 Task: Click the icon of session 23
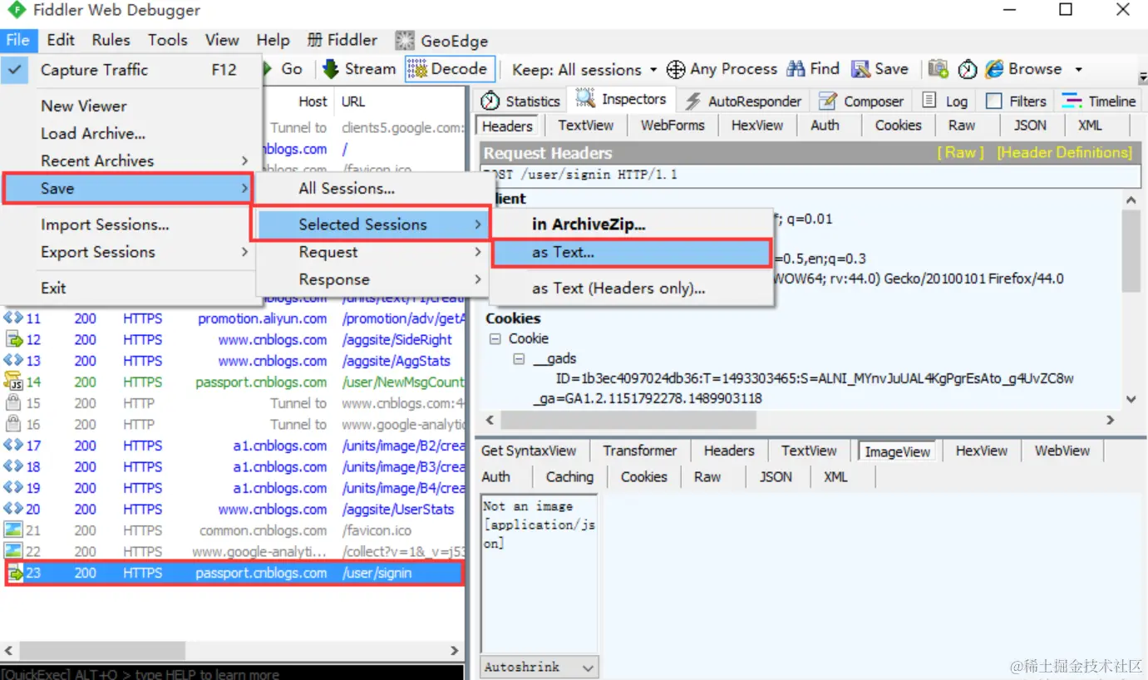(14, 573)
